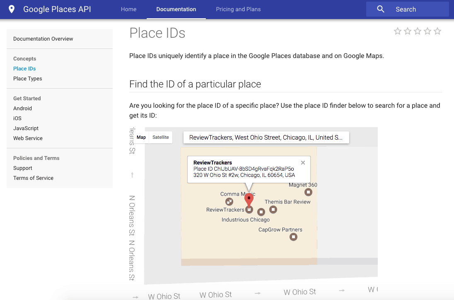454x300 pixels.
Task: Rate the page two stars
Action: (407, 31)
